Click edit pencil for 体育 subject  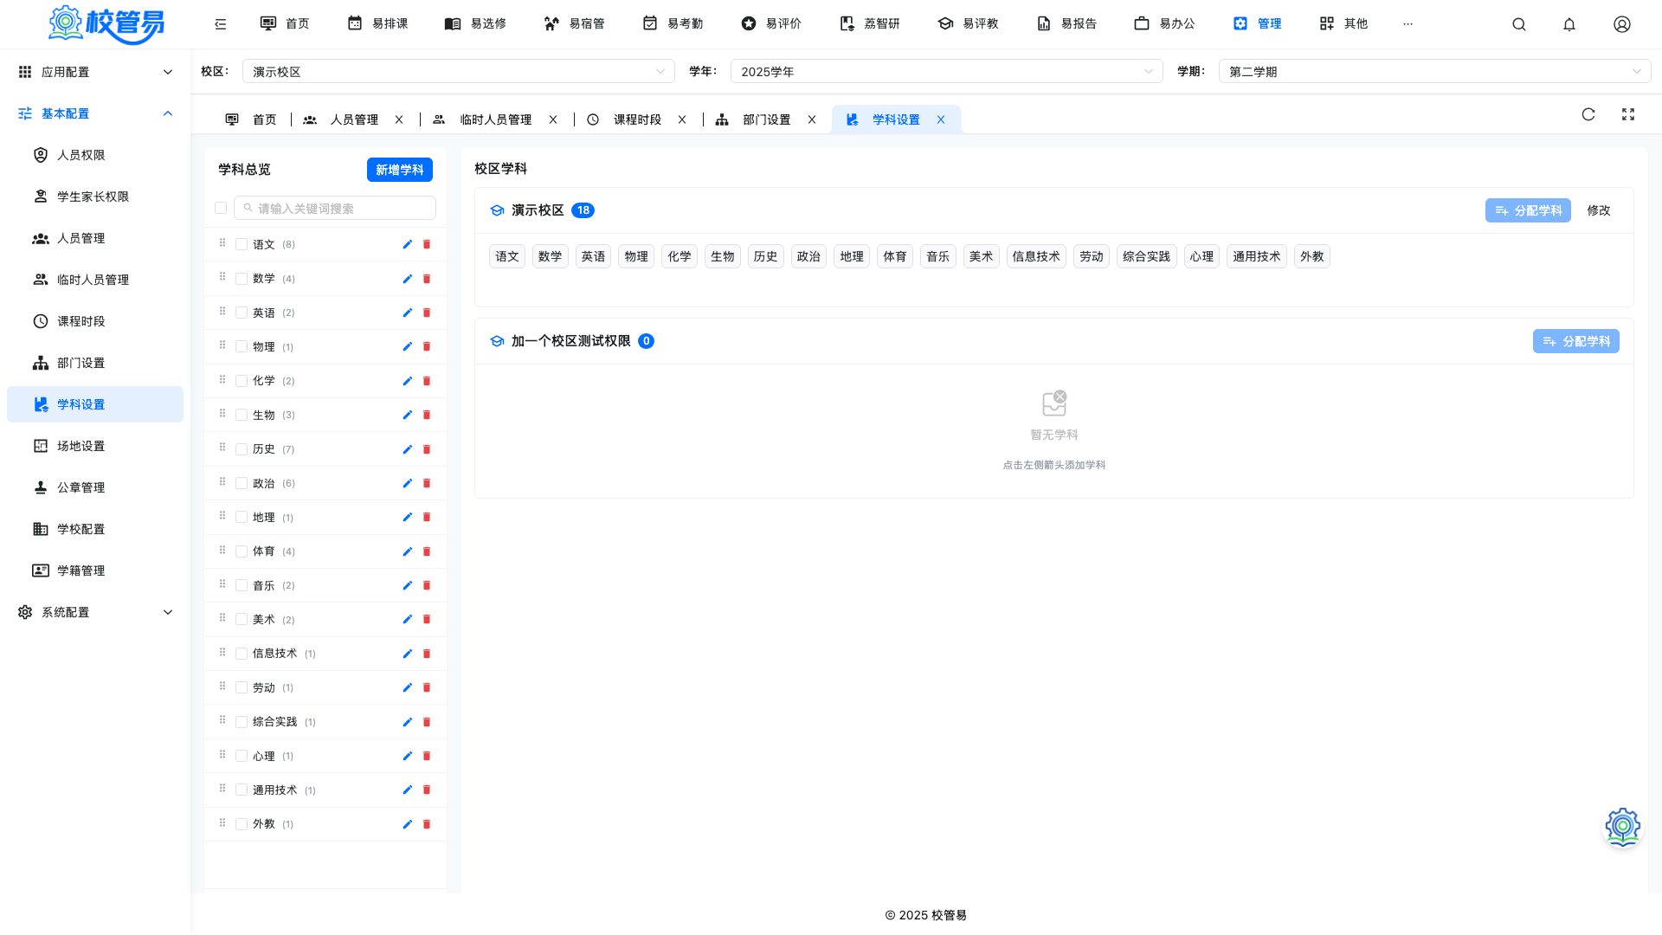[x=407, y=551]
